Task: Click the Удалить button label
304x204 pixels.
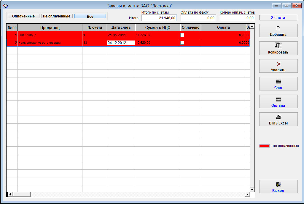Action: click(278, 70)
